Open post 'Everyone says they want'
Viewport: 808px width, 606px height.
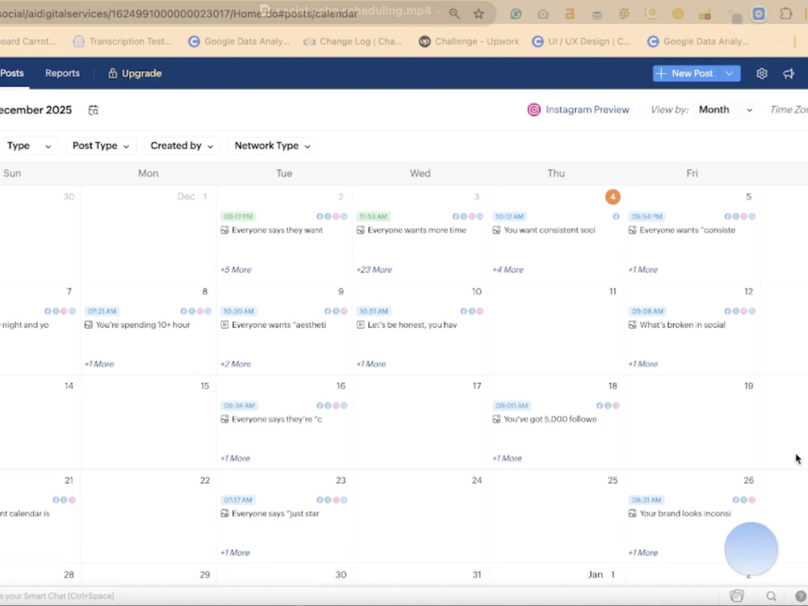point(277,229)
